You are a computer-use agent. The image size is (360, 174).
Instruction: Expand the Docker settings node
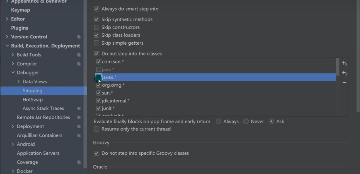[13, 171]
